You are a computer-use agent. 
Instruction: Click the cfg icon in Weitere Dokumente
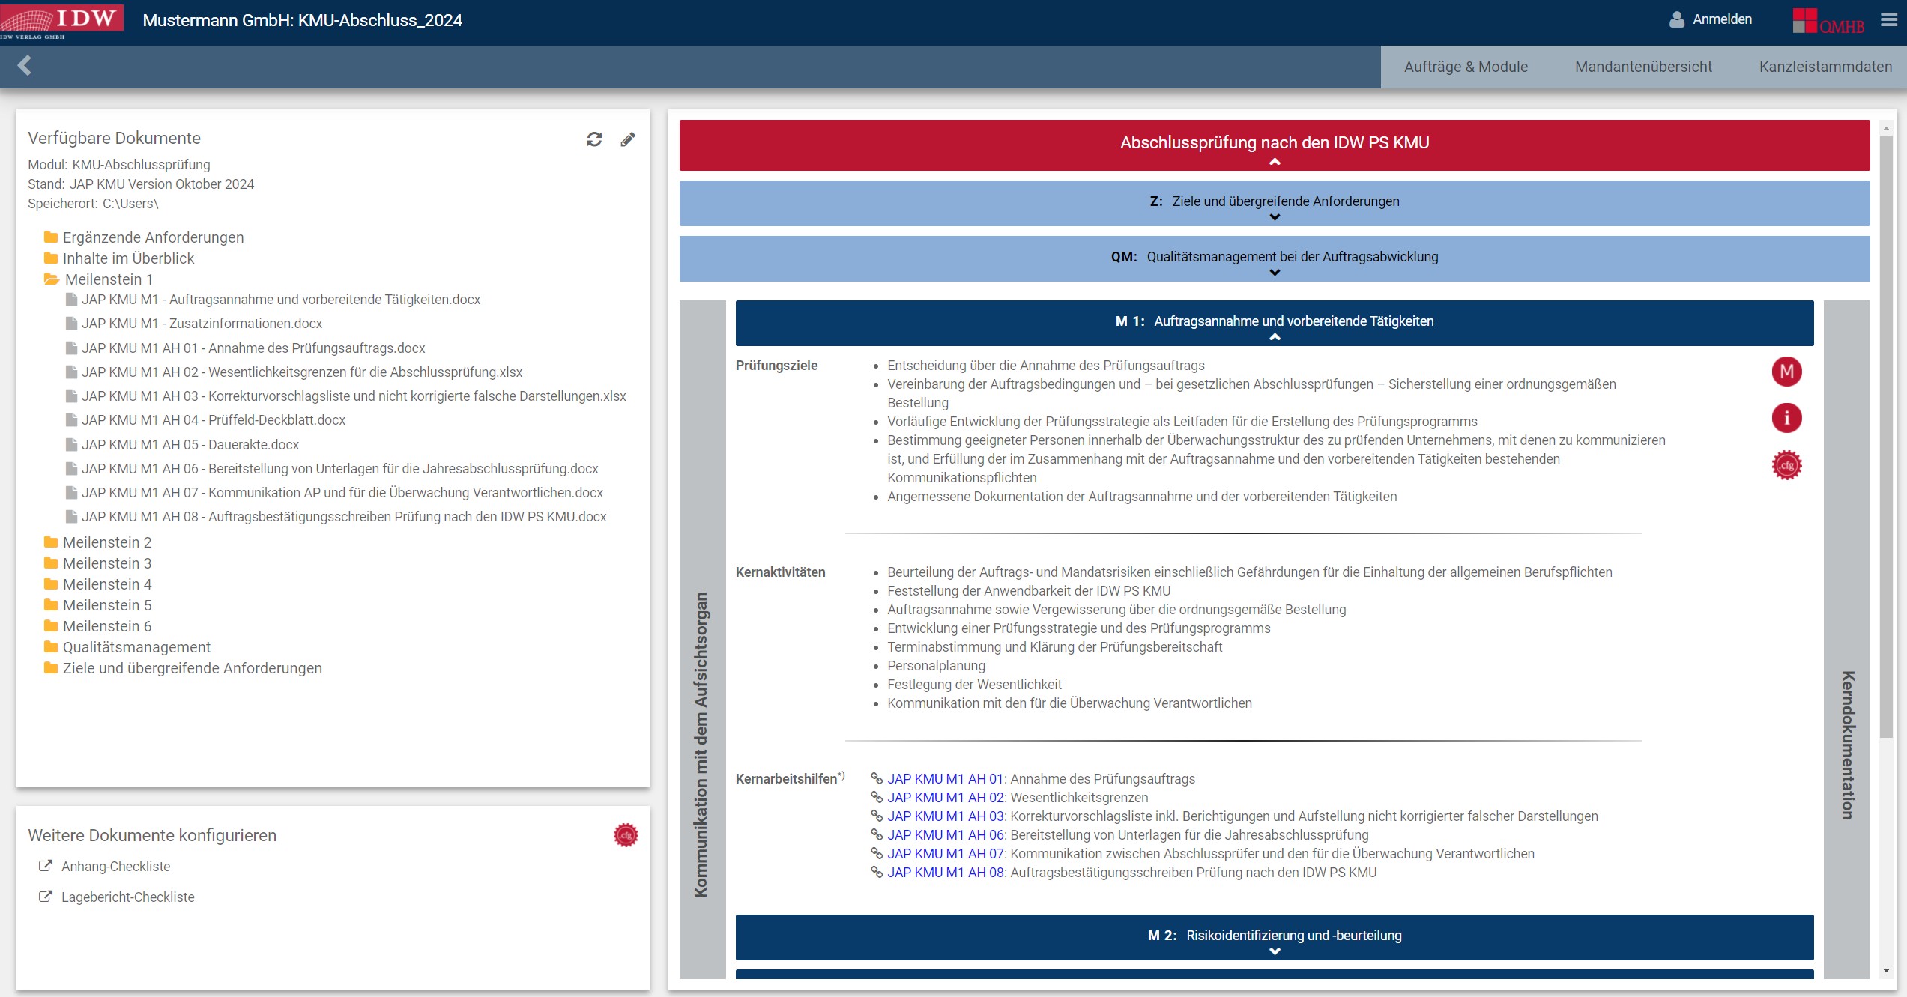626,835
